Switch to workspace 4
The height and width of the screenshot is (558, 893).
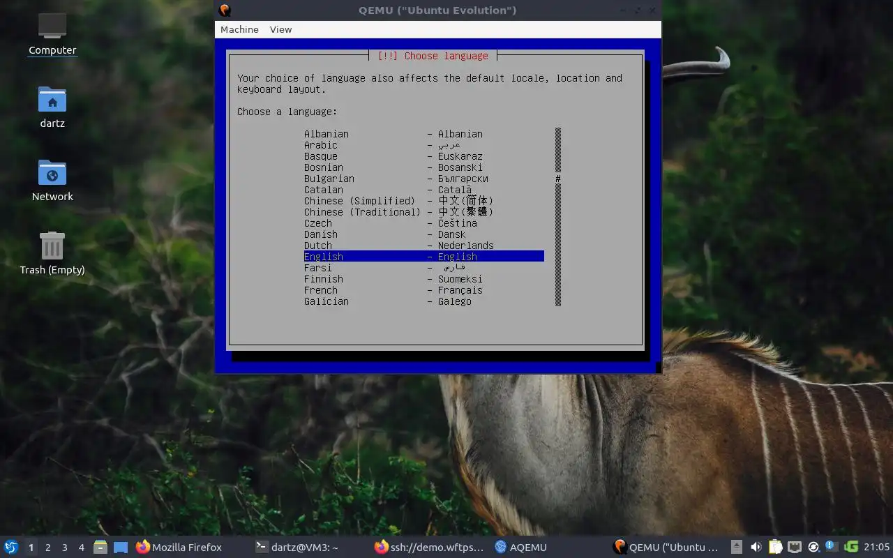[82, 548]
